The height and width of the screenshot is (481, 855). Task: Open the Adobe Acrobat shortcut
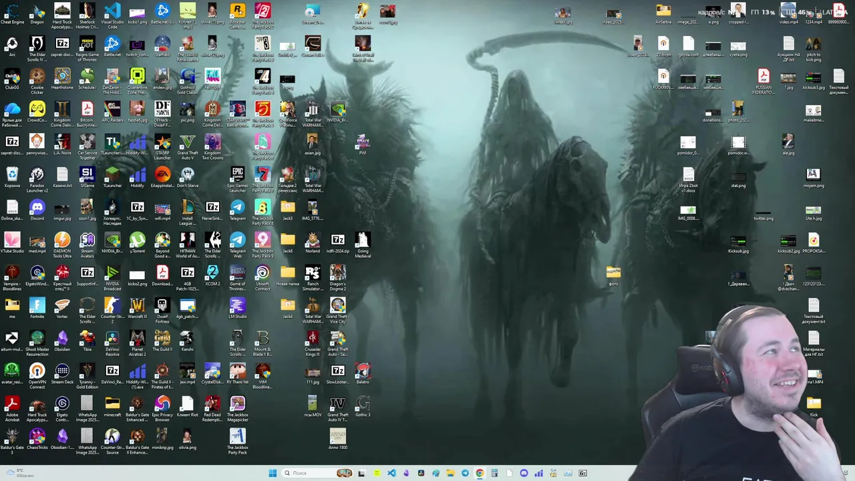click(x=12, y=408)
